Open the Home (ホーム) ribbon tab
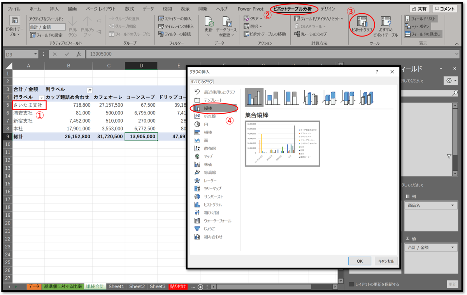This screenshot has width=467, height=295. pyautogui.click(x=35, y=9)
